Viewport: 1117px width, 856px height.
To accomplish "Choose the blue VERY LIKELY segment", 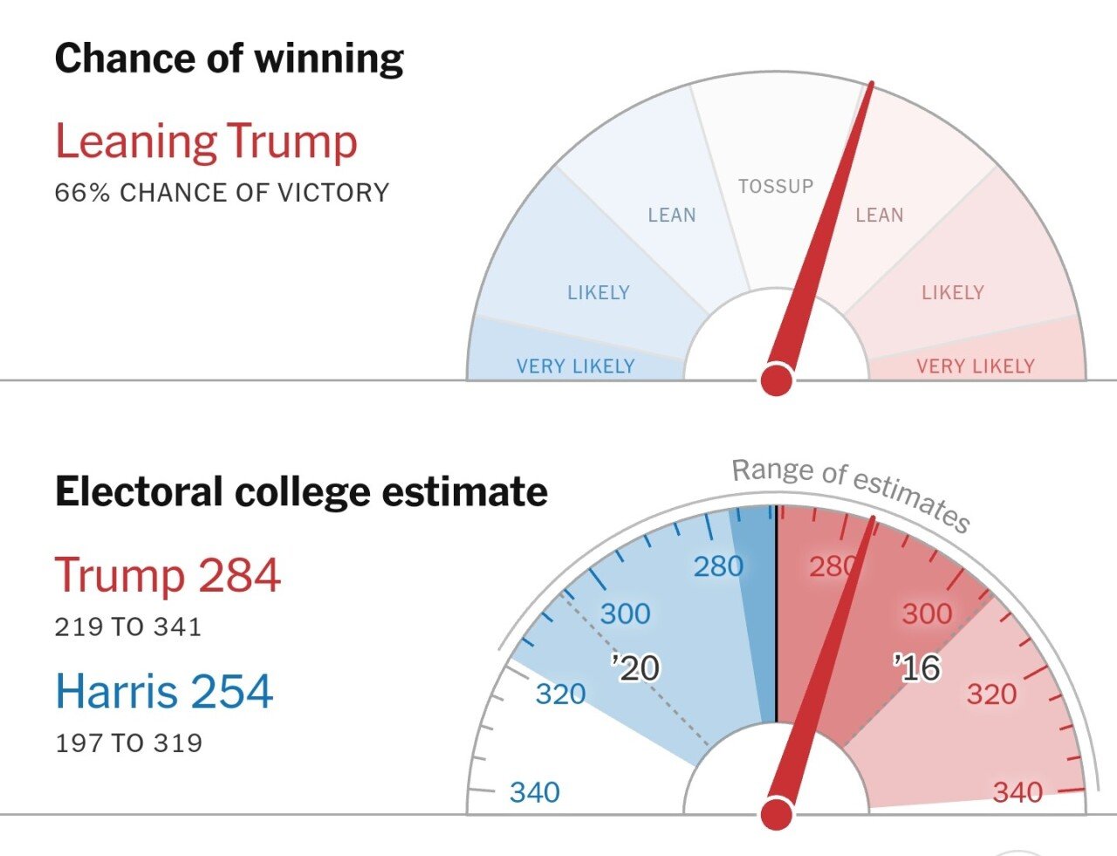I will pos(576,366).
